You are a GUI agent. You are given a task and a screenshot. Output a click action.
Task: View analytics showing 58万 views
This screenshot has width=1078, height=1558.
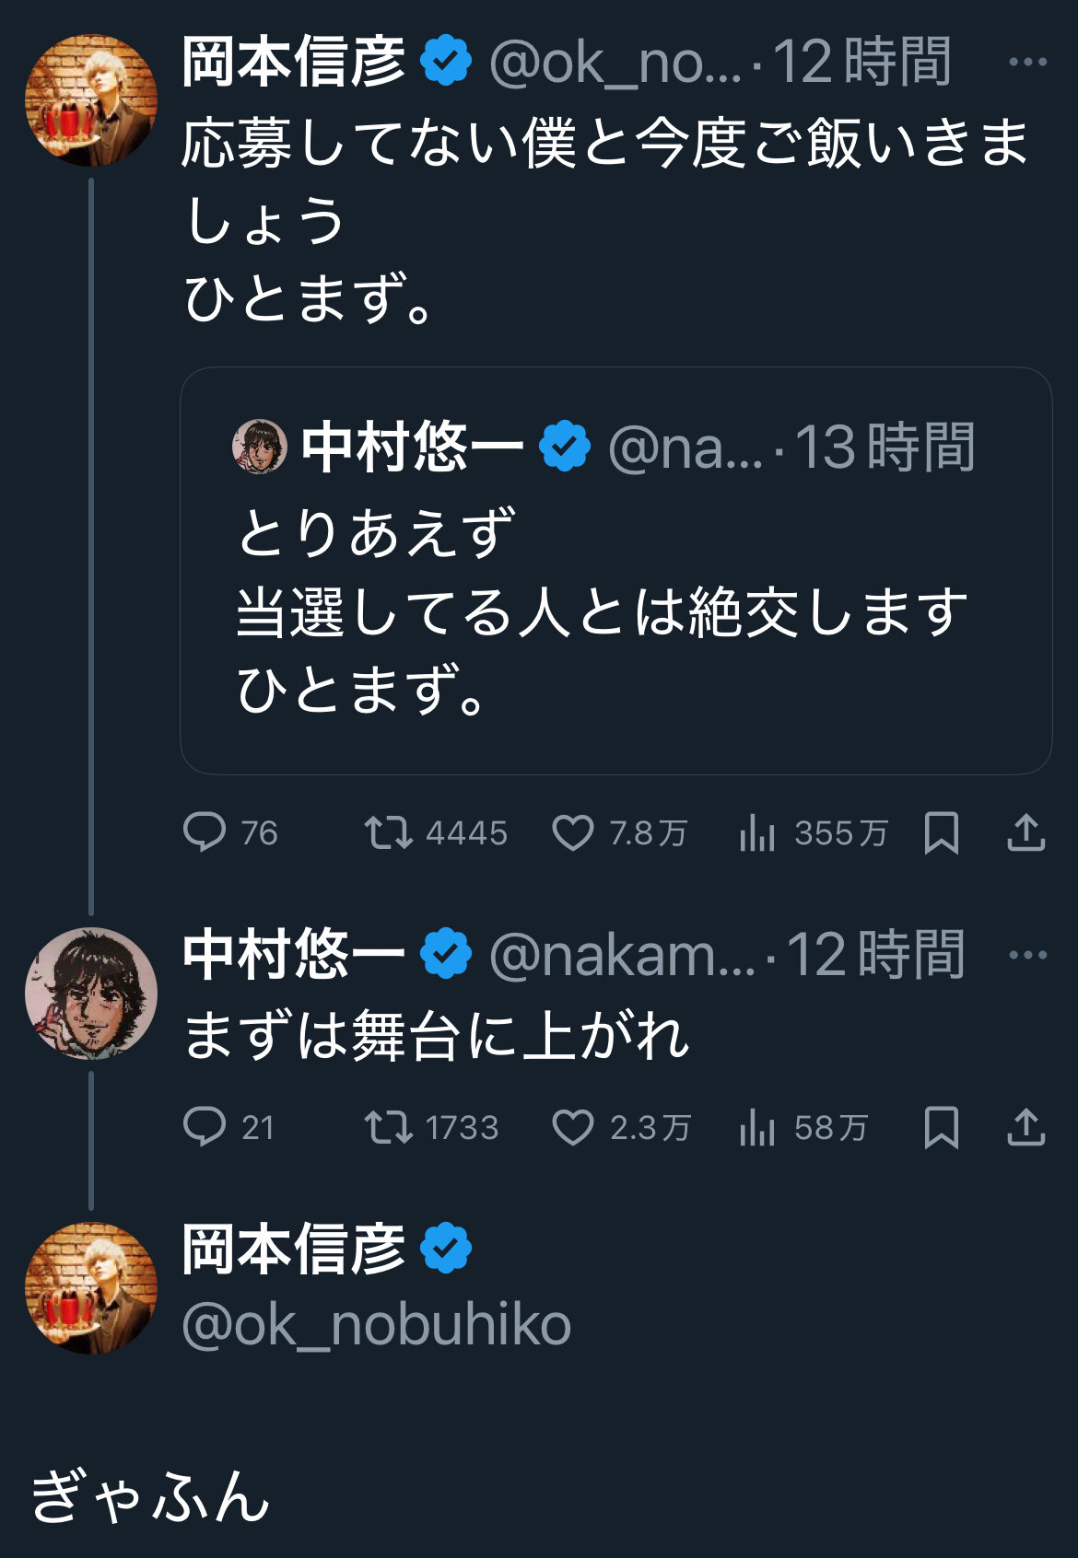[757, 1127]
